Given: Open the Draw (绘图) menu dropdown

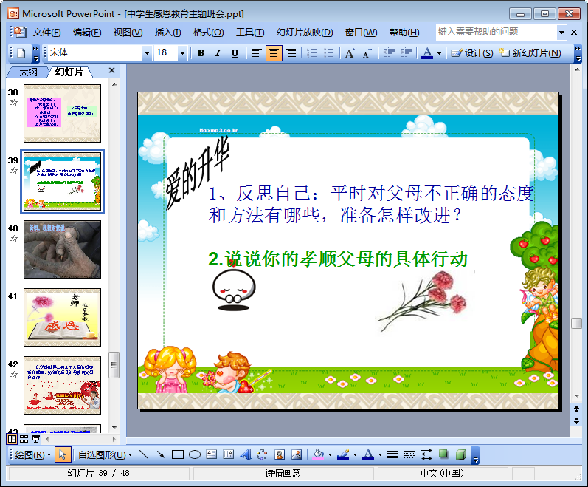Looking at the screenshot, I should [x=33, y=455].
